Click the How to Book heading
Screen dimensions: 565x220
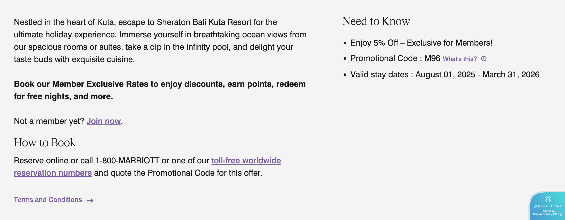pos(45,142)
